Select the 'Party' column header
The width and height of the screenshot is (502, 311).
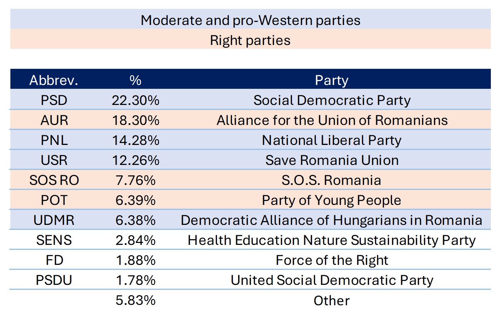coord(332,80)
